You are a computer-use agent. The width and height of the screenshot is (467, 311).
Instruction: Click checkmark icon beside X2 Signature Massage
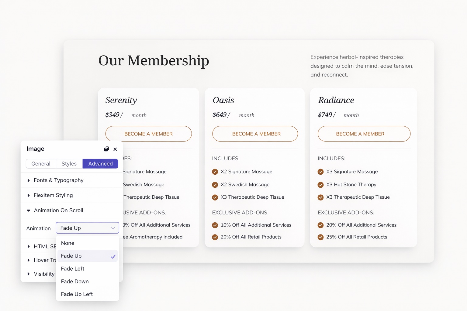pos(215,172)
